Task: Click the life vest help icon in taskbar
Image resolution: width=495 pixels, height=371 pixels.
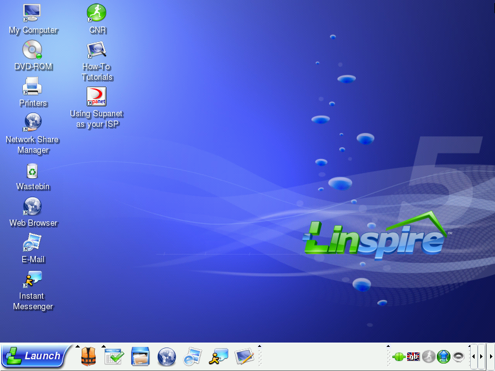Action: 88,357
